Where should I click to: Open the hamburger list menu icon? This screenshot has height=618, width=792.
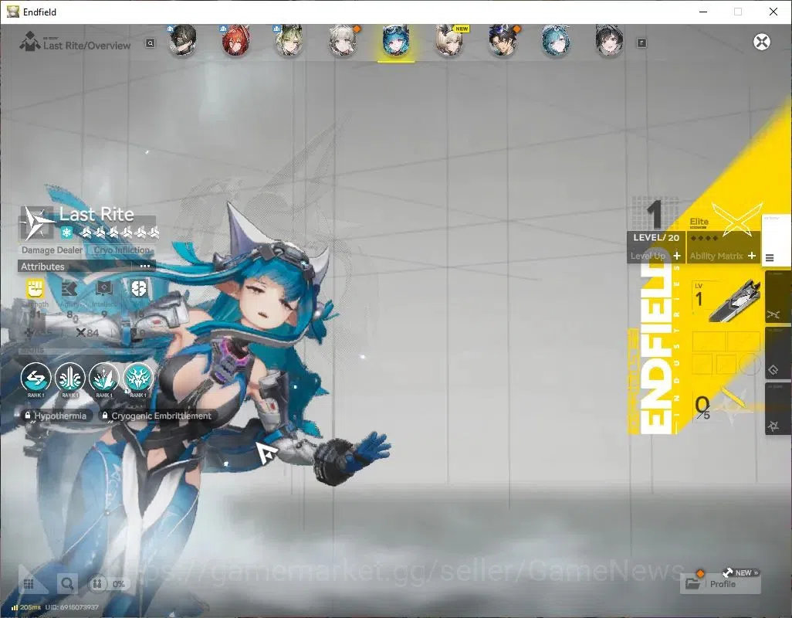pos(770,258)
